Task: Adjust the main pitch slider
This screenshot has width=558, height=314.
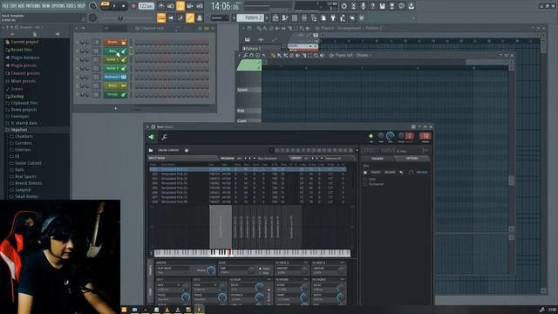Action: (120, 17)
